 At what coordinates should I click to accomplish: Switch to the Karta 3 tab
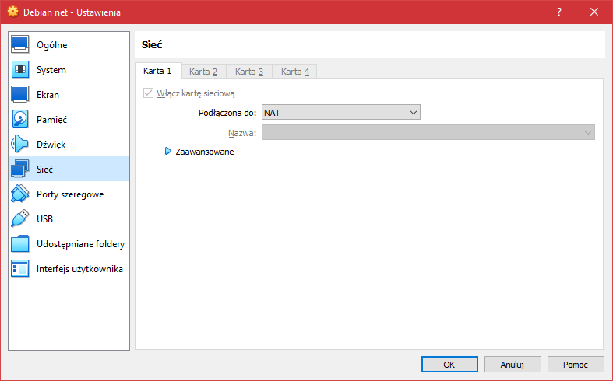pos(249,72)
